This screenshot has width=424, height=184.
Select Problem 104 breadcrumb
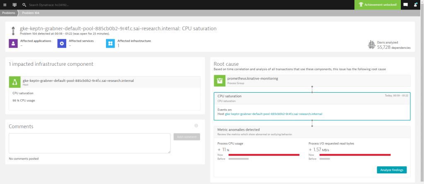click(x=31, y=13)
